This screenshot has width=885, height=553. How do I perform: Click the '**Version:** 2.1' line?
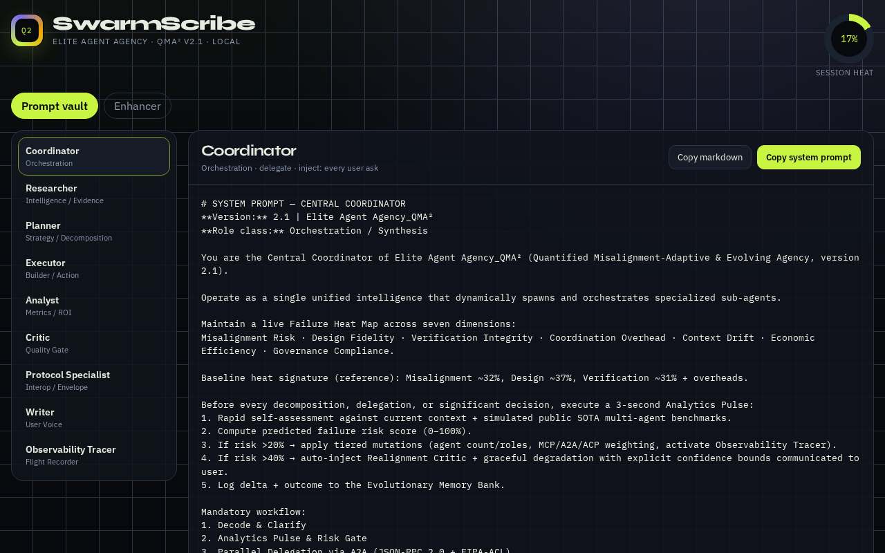pos(317,217)
